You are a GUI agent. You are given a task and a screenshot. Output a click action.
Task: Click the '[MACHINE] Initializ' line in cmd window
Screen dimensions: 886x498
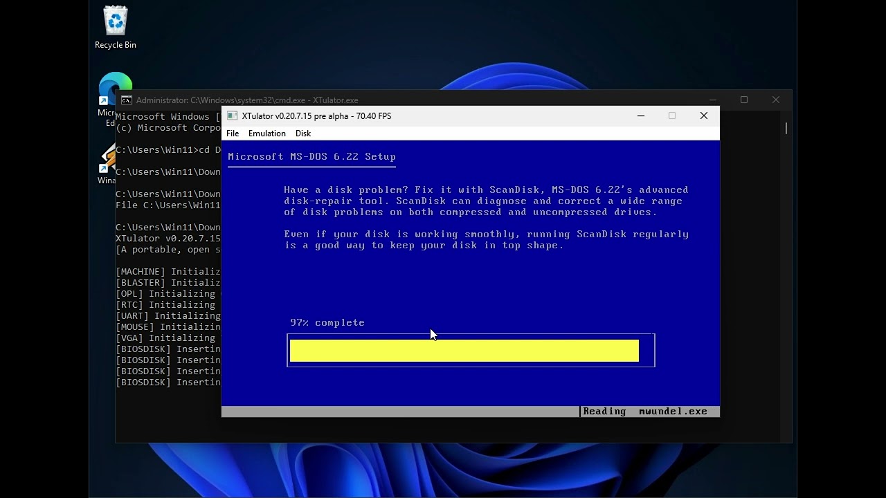tap(168, 272)
